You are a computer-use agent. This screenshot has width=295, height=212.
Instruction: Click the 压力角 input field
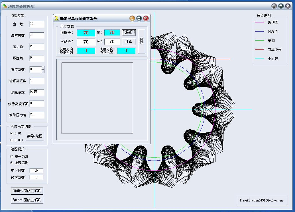(x=37, y=47)
